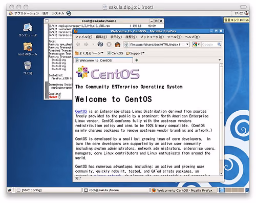Viewport: 256px width, 203px height.
Task: Open the システム panel menu
Action: point(58,13)
